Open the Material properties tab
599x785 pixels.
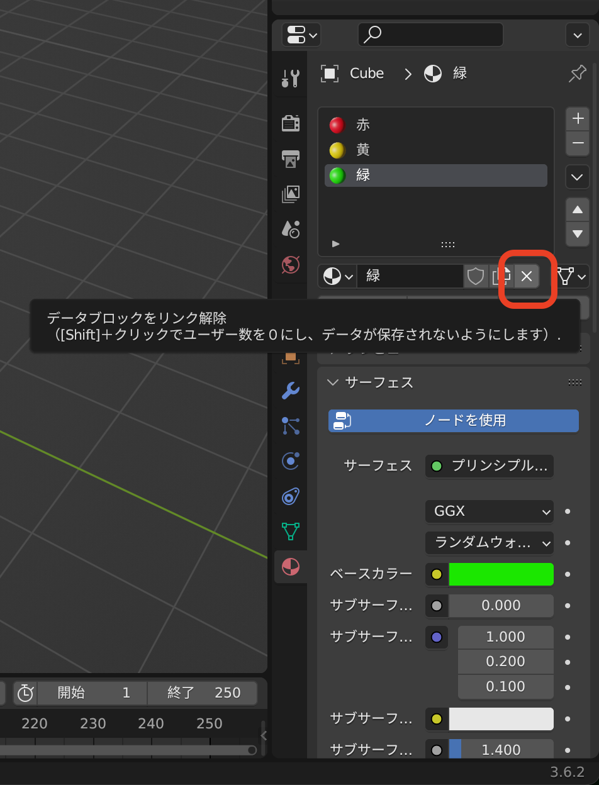coord(291,567)
